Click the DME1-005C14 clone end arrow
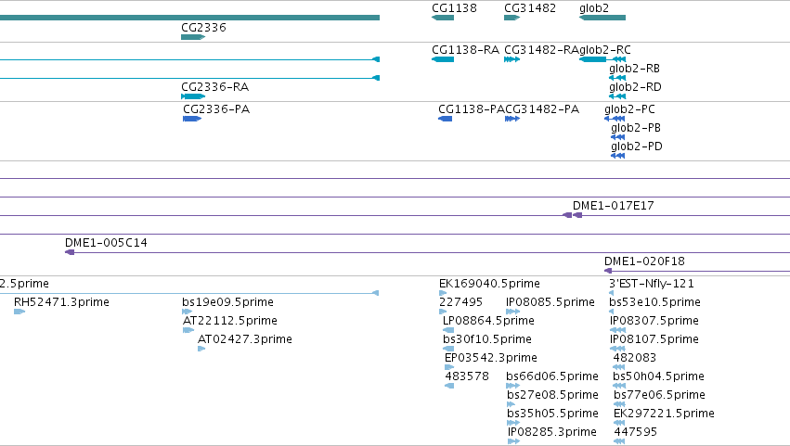Image resolution: width=790 pixels, height=446 pixels. click(70, 252)
